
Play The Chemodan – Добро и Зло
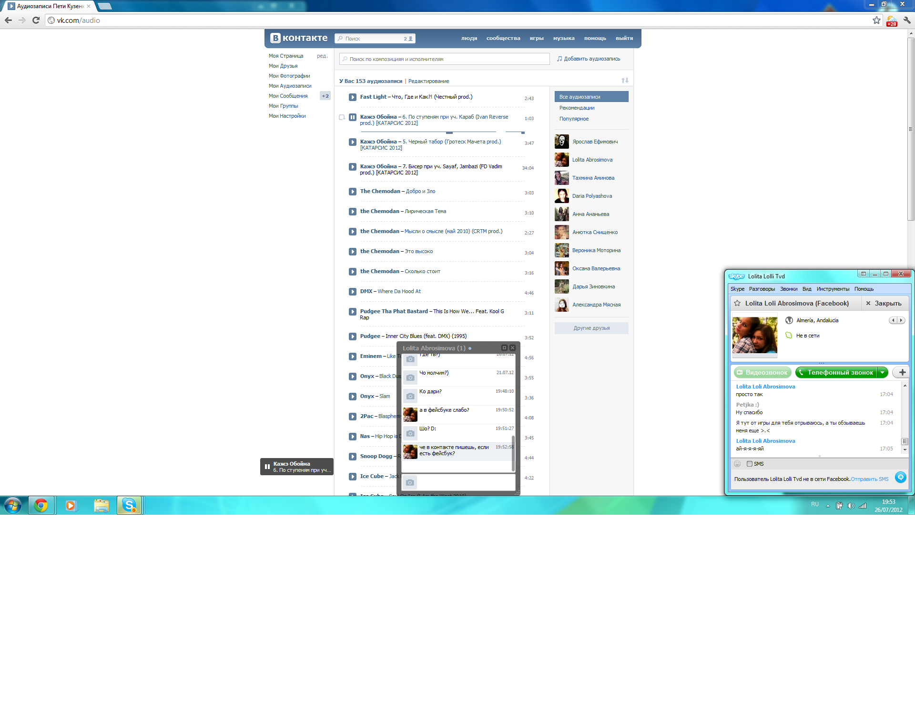[353, 192]
